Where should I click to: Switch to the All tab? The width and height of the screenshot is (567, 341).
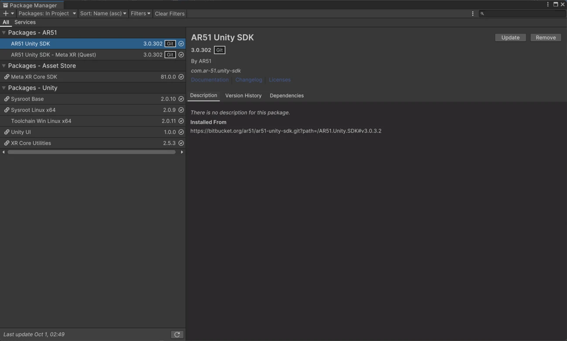point(6,22)
